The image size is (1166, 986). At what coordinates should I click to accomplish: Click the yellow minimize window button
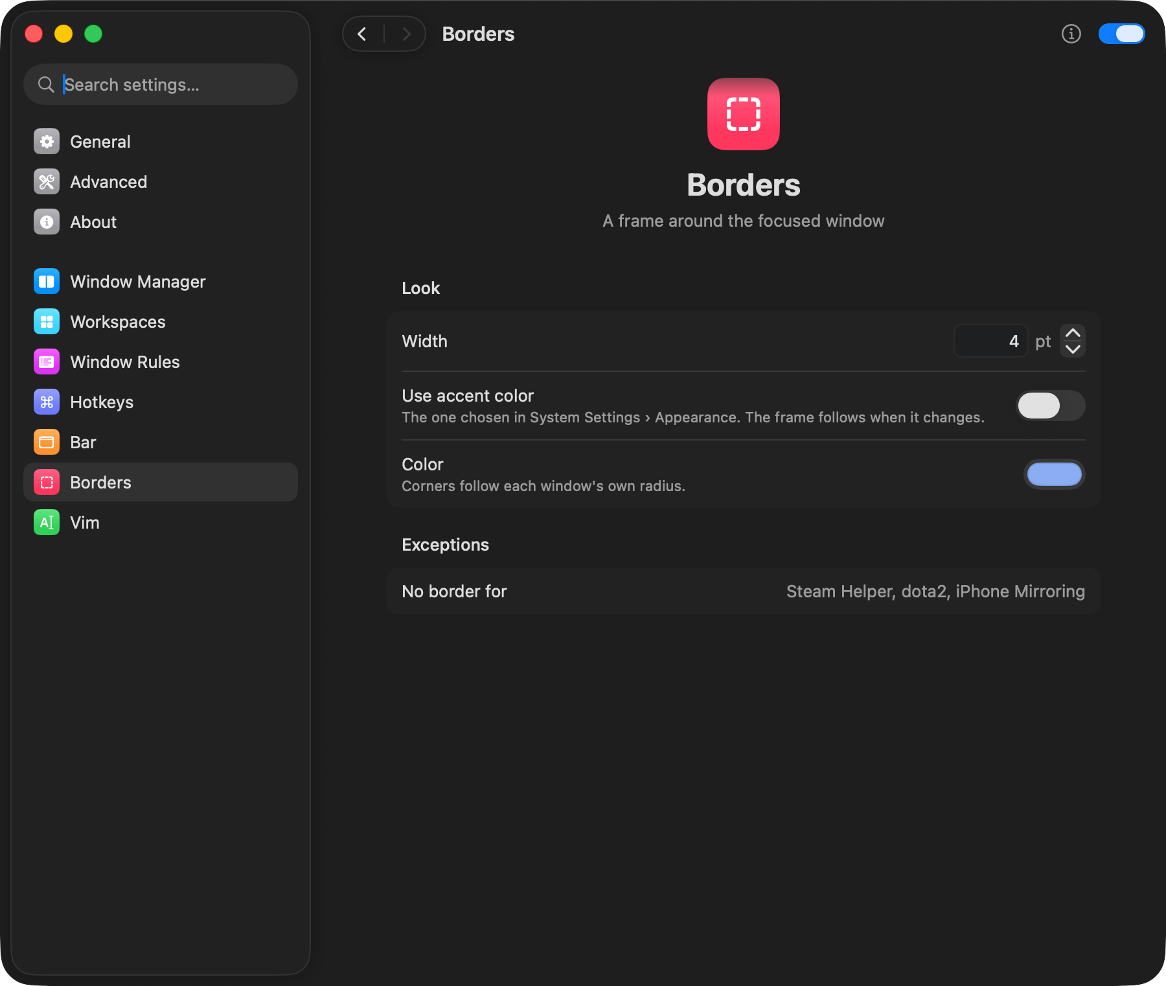tap(63, 34)
